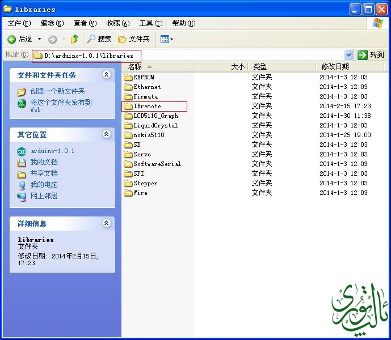The height and width of the screenshot is (340, 391).
Task: Select the SPI folder icon
Action: [128, 173]
